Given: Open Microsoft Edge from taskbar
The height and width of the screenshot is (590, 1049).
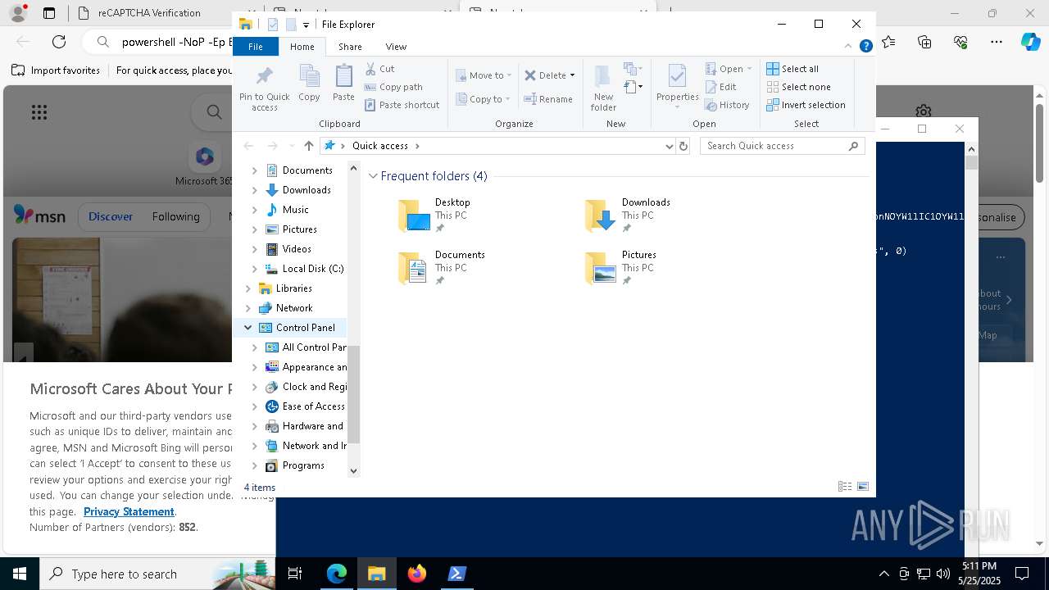Looking at the screenshot, I should point(337,574).
